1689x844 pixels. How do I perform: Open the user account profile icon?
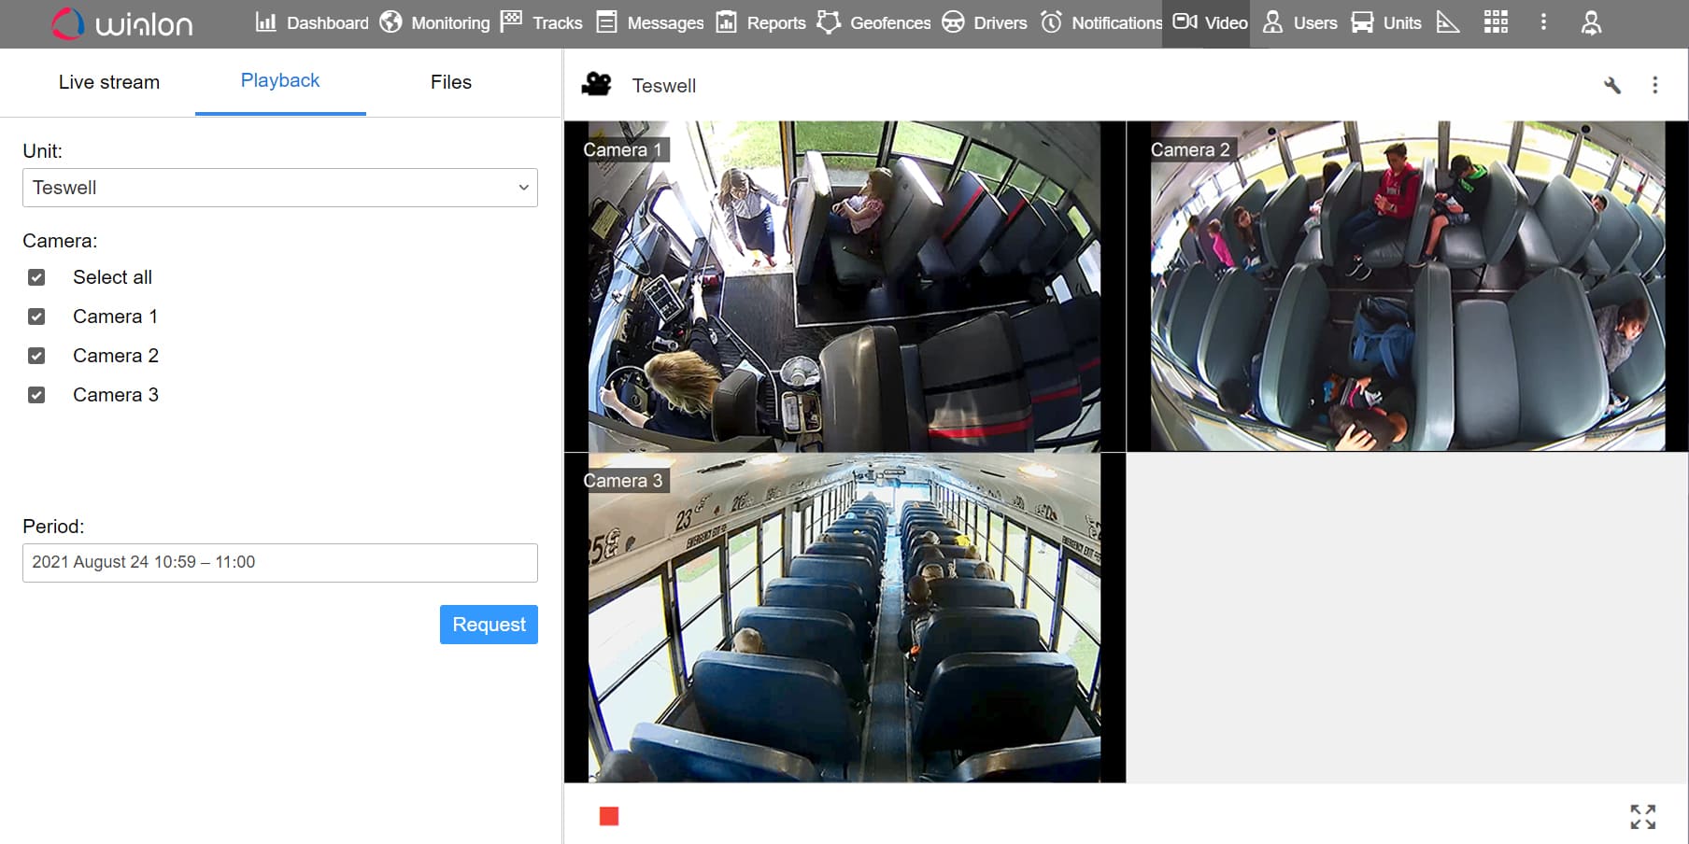coord(1591,23)
